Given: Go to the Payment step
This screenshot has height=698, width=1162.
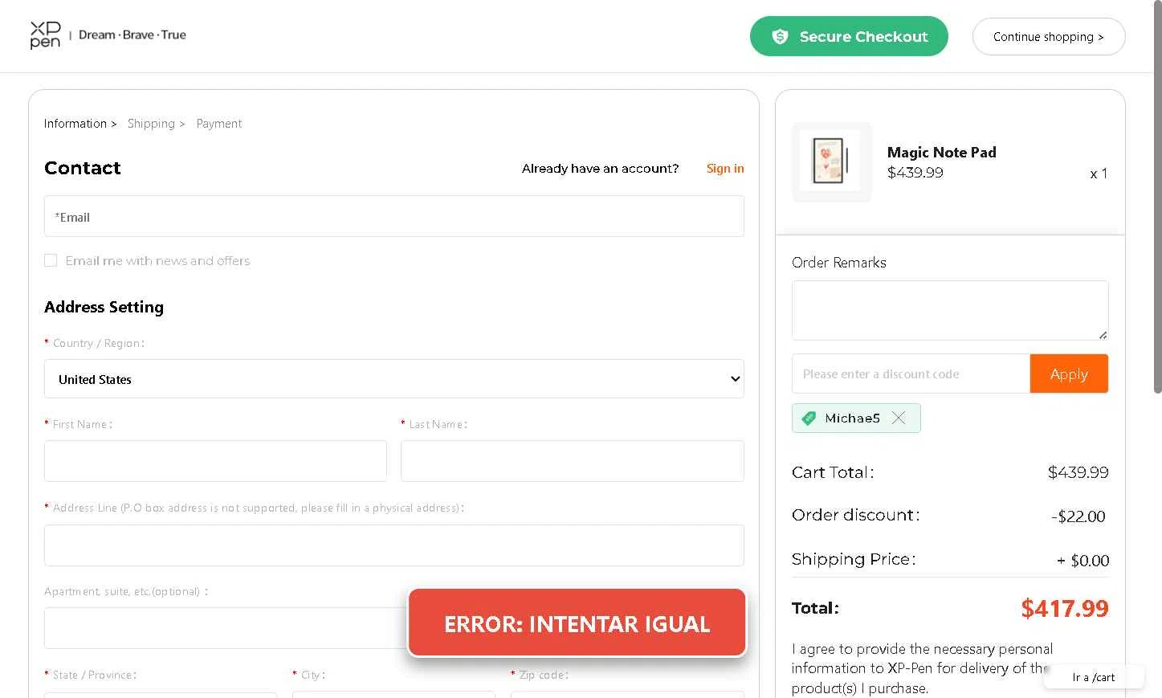Looking at the screenshot, I should point(218,124).
